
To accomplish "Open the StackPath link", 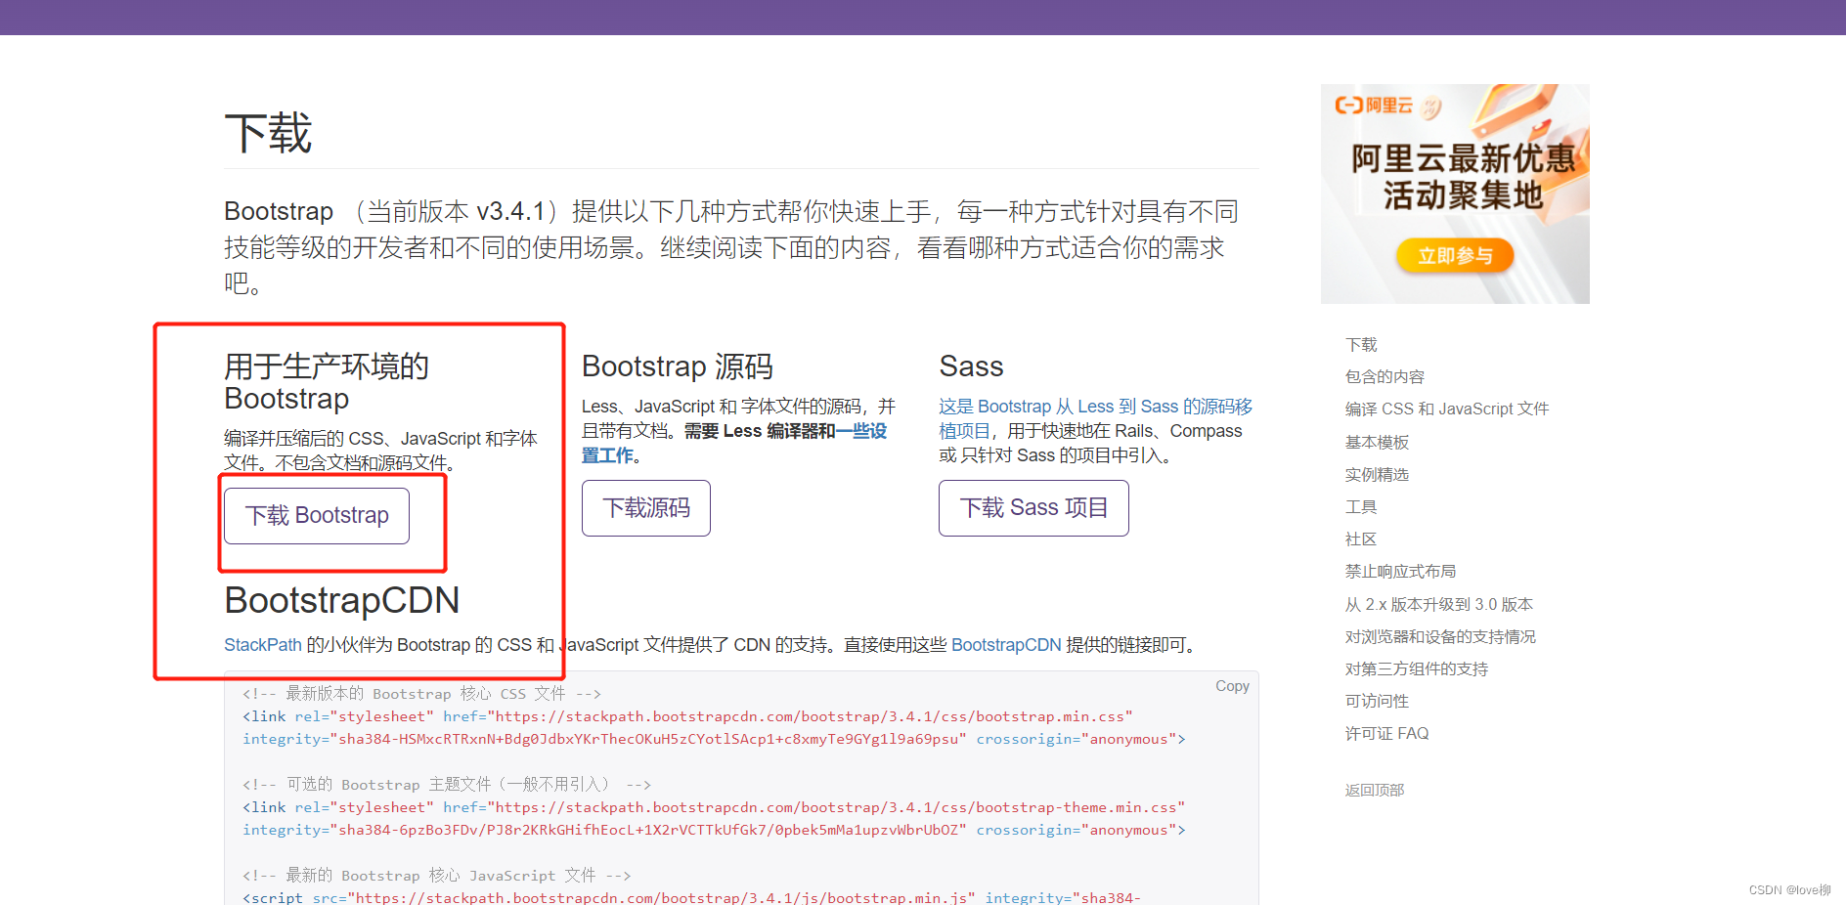I will [263, 645].
